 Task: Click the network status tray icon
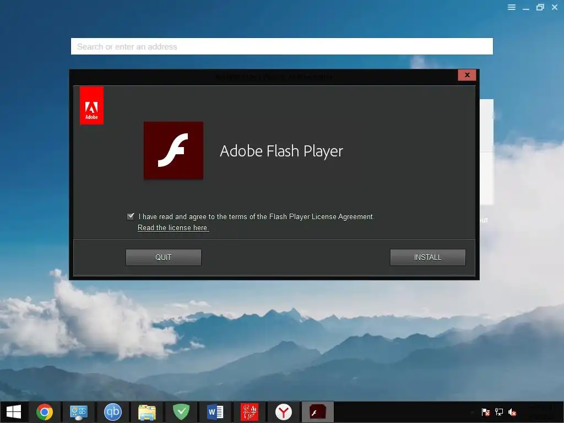pos(499,412)
